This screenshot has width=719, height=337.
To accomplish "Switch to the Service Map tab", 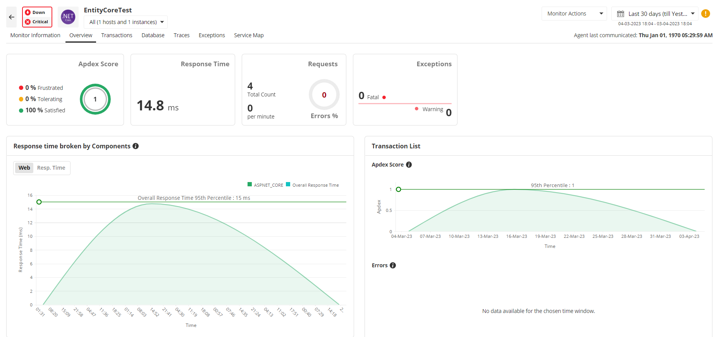I will click(249, 35).
